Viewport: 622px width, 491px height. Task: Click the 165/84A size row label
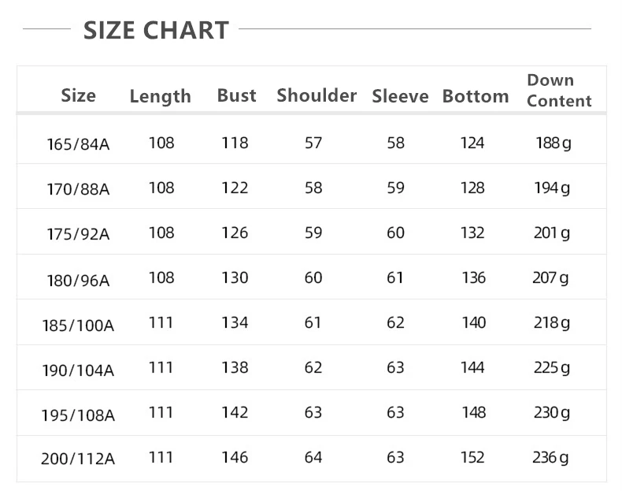click(78, 144)
